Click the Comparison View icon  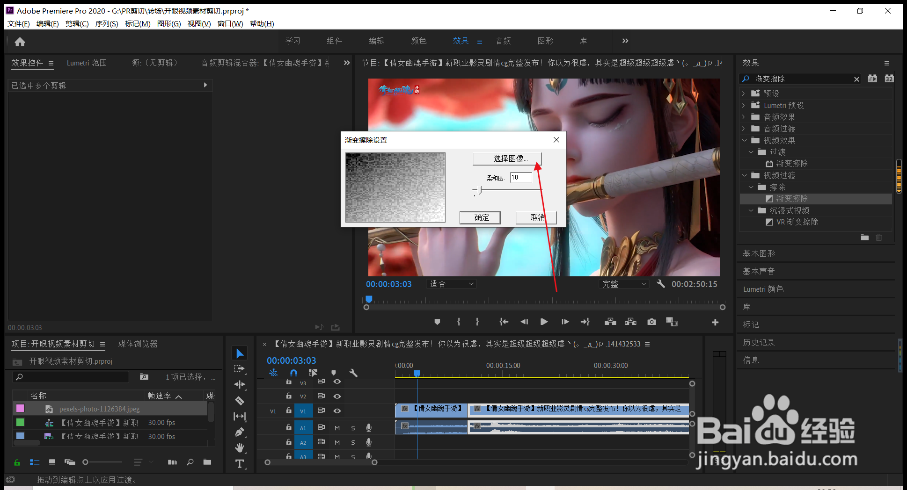[x=672, y=322]
